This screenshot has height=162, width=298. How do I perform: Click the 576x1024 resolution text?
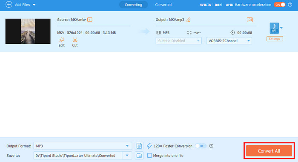(x=74, y=33)
